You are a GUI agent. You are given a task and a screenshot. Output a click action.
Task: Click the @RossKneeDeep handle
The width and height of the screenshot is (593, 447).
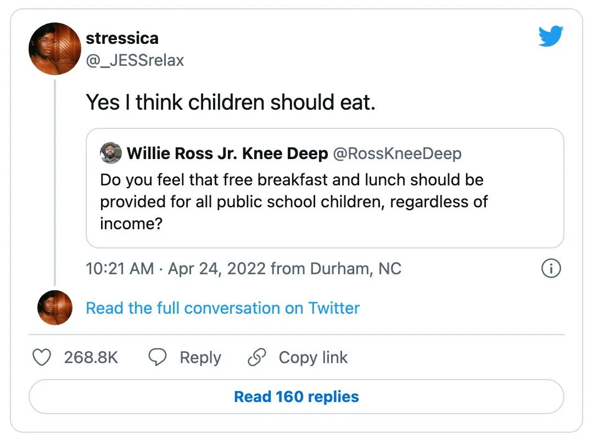[397, 154]
